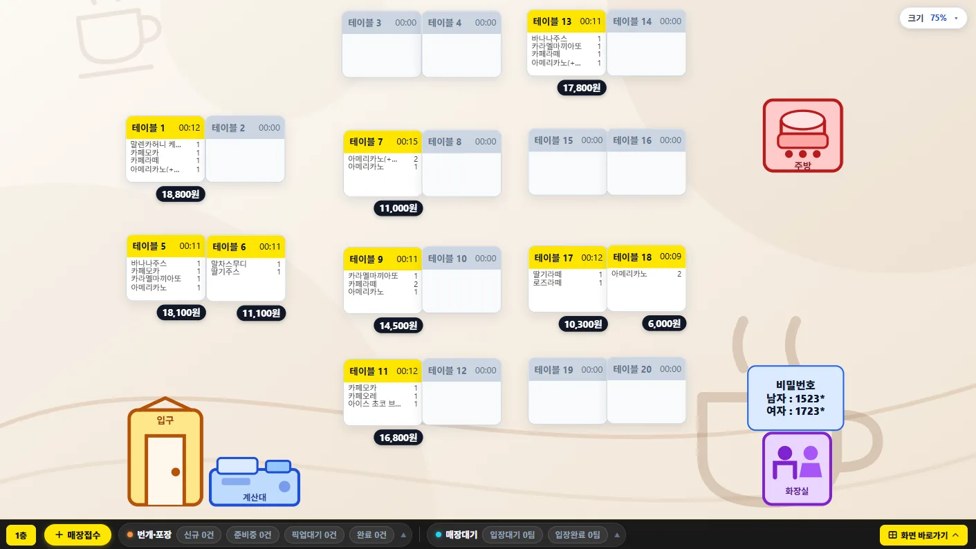This screenshot has height=549, width=976.
Task: Select empty 테이블 20 card
Action: coord(646,391)
